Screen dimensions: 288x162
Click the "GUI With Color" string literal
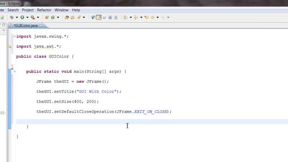click(x=96, y=91)
